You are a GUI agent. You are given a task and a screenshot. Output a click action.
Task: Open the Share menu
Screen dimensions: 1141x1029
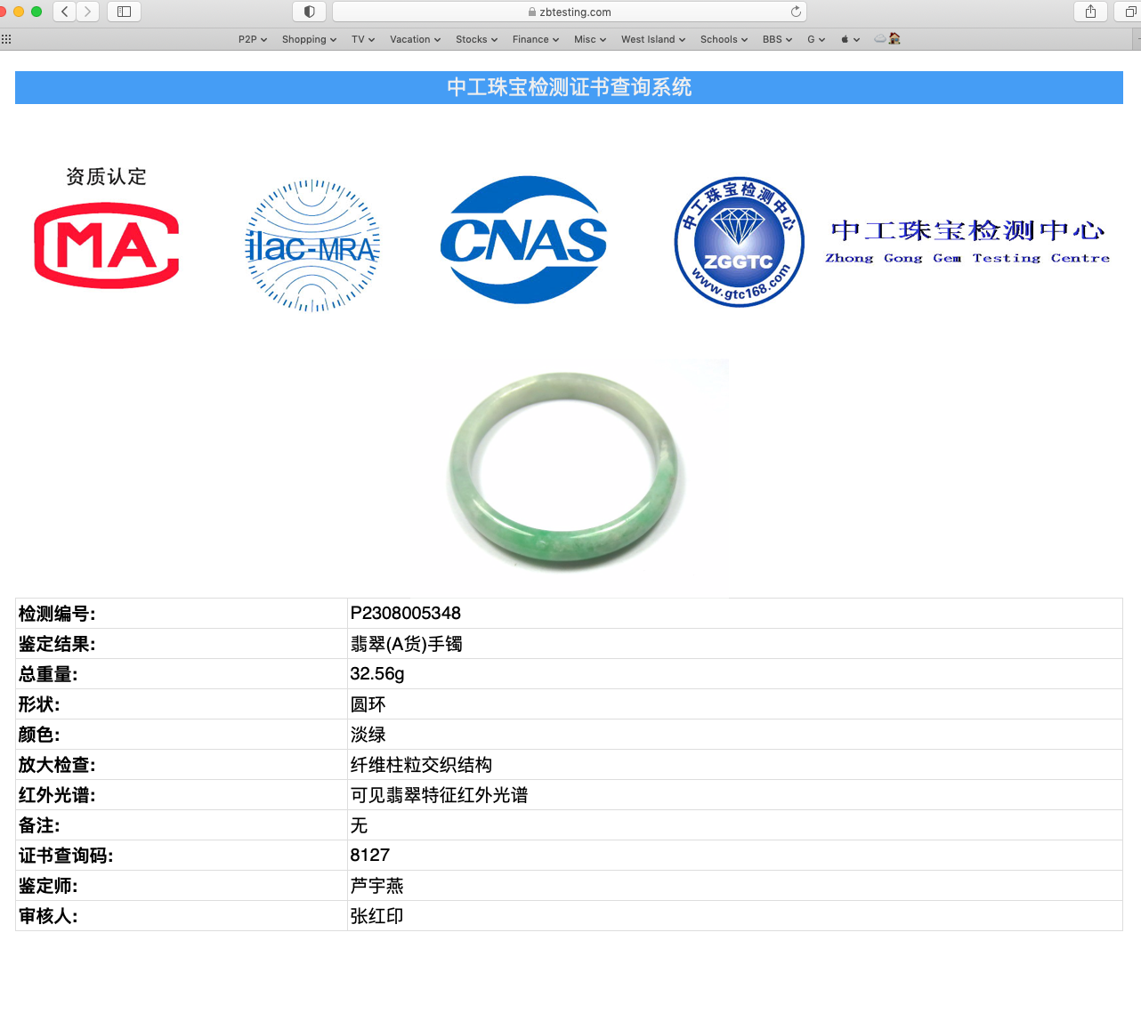(1090, 12)
